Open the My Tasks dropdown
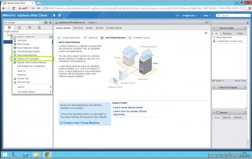Viewport: 252px width, 159px height. click(218, 81)
